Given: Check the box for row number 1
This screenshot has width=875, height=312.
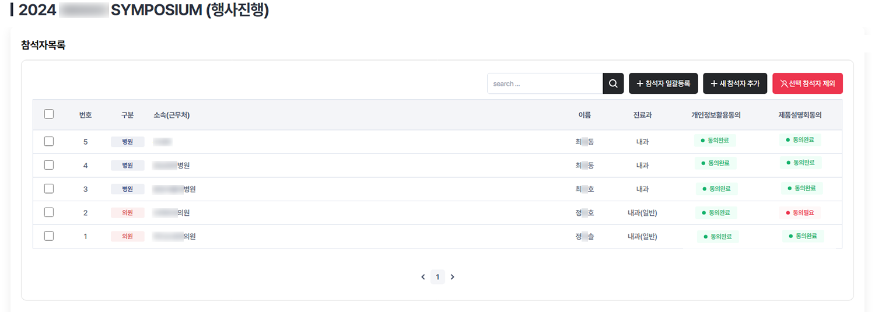Looking at the screenshot, I should (x=49, y=236).
